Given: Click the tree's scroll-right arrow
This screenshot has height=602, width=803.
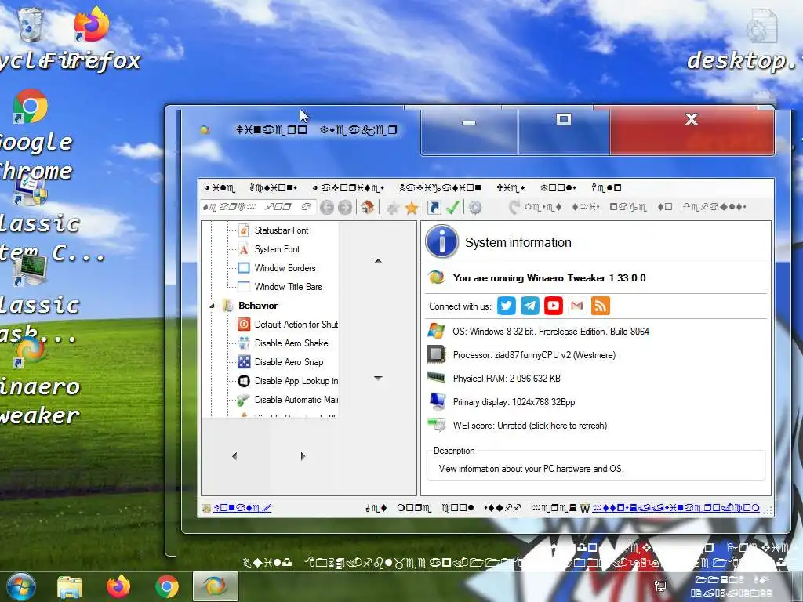Looking at the screenshot, I should coord(303,455).
